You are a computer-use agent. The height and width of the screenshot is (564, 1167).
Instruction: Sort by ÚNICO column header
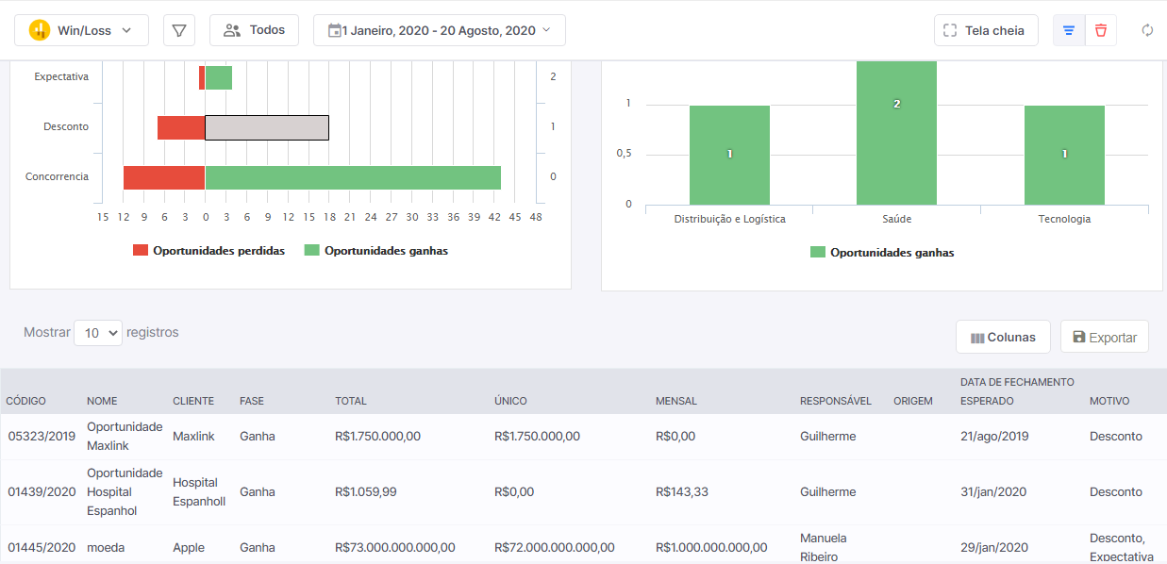(510, 401)
